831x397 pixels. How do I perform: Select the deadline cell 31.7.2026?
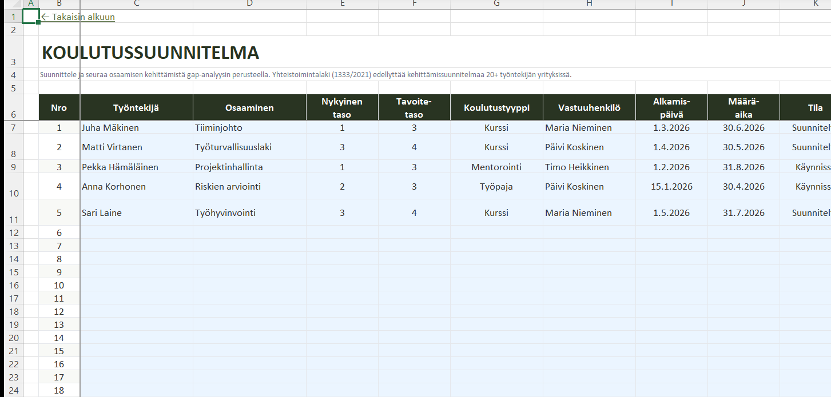tap(743, 213)
